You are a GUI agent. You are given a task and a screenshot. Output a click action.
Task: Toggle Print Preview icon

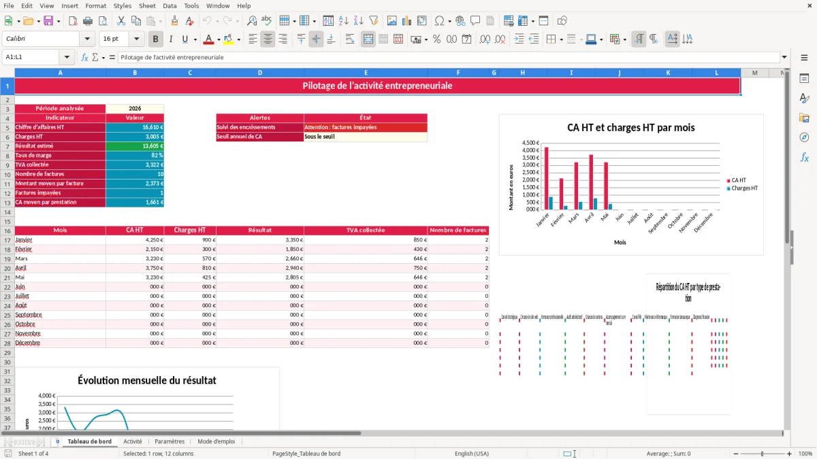101,21
